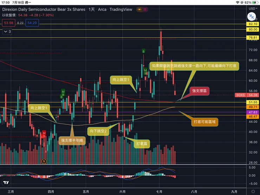
Task: Select the orange 49.71 price label
Action: [x=253, y=107]
